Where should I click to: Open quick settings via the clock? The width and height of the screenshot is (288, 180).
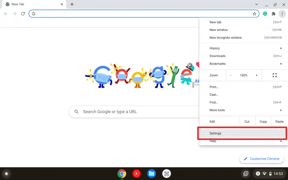278,173
